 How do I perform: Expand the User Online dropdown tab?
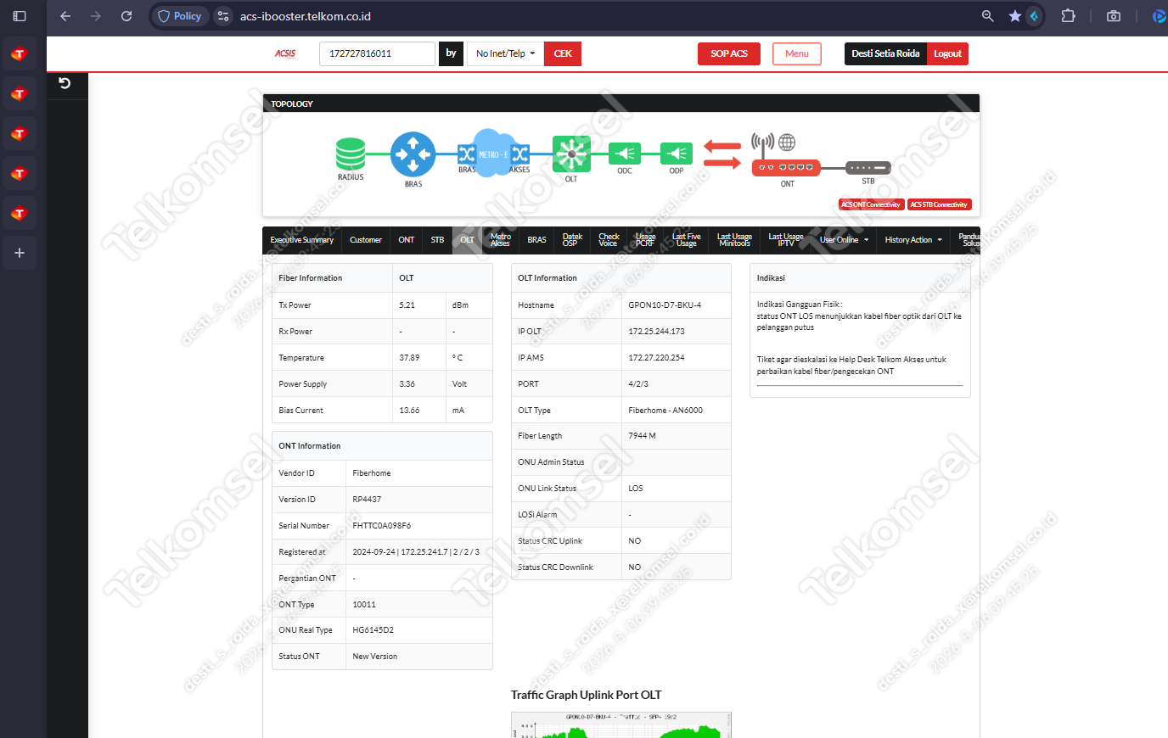[844, 240]
